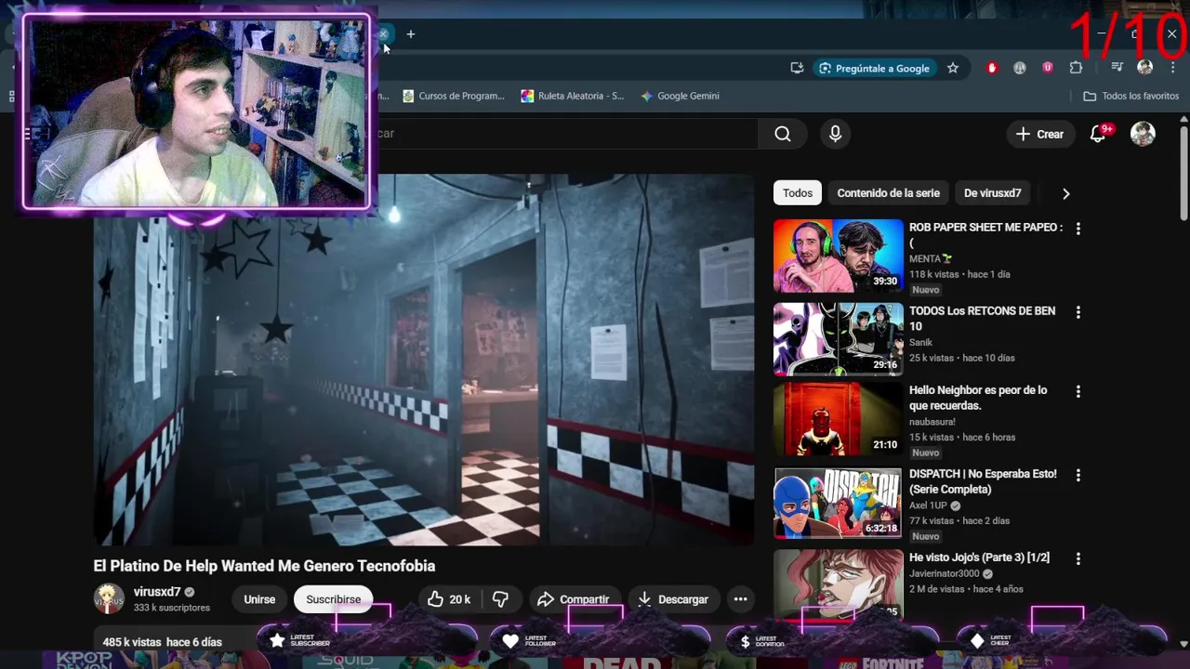
Task: Click the YouTube search magnifier button
Action: point(783,134)
